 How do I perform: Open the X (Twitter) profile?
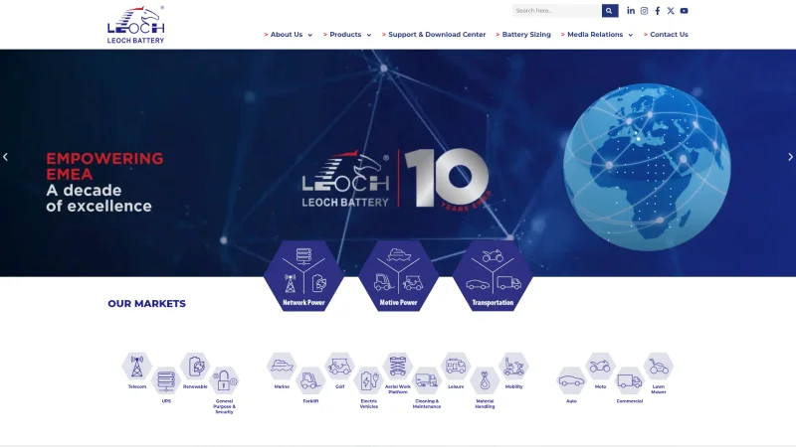click(x=671, y=11)
